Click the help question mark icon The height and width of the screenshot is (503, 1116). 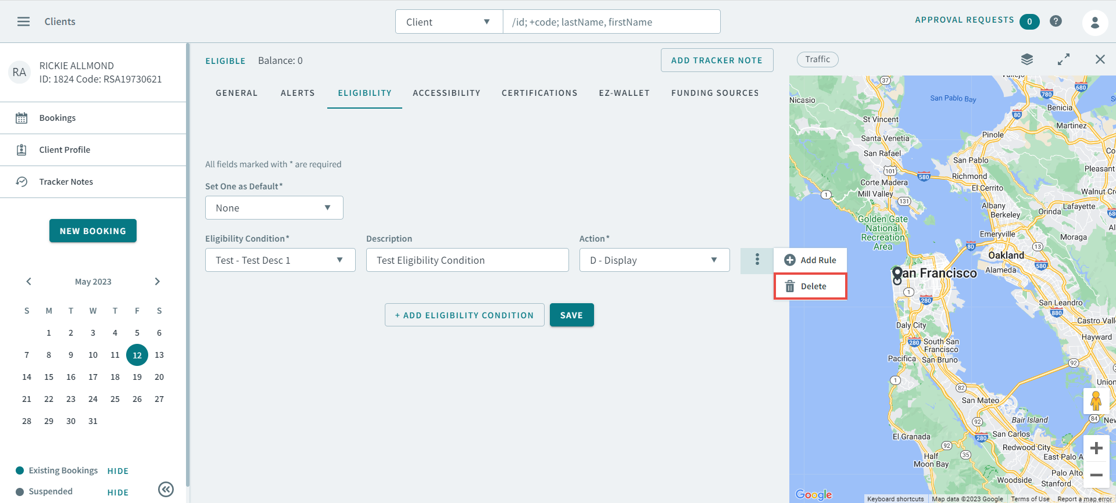(x=1056, y=21)
